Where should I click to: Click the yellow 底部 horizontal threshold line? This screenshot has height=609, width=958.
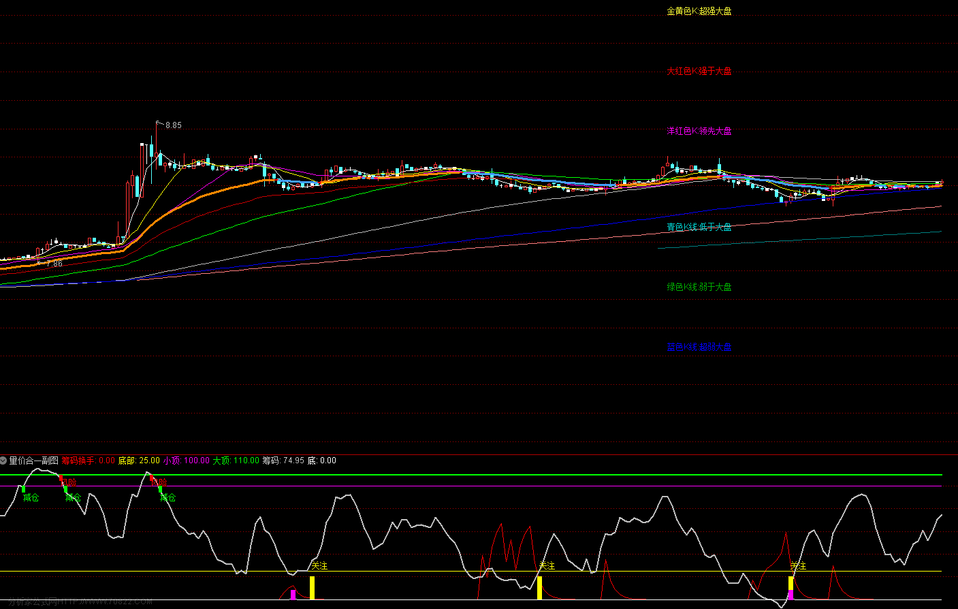470,571
